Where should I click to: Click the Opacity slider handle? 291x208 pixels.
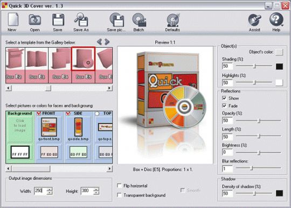[259, 120]
